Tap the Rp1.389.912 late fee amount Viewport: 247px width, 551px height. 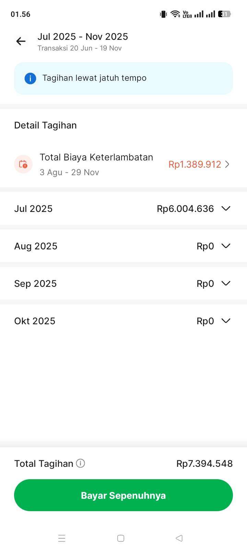[195, 164]
